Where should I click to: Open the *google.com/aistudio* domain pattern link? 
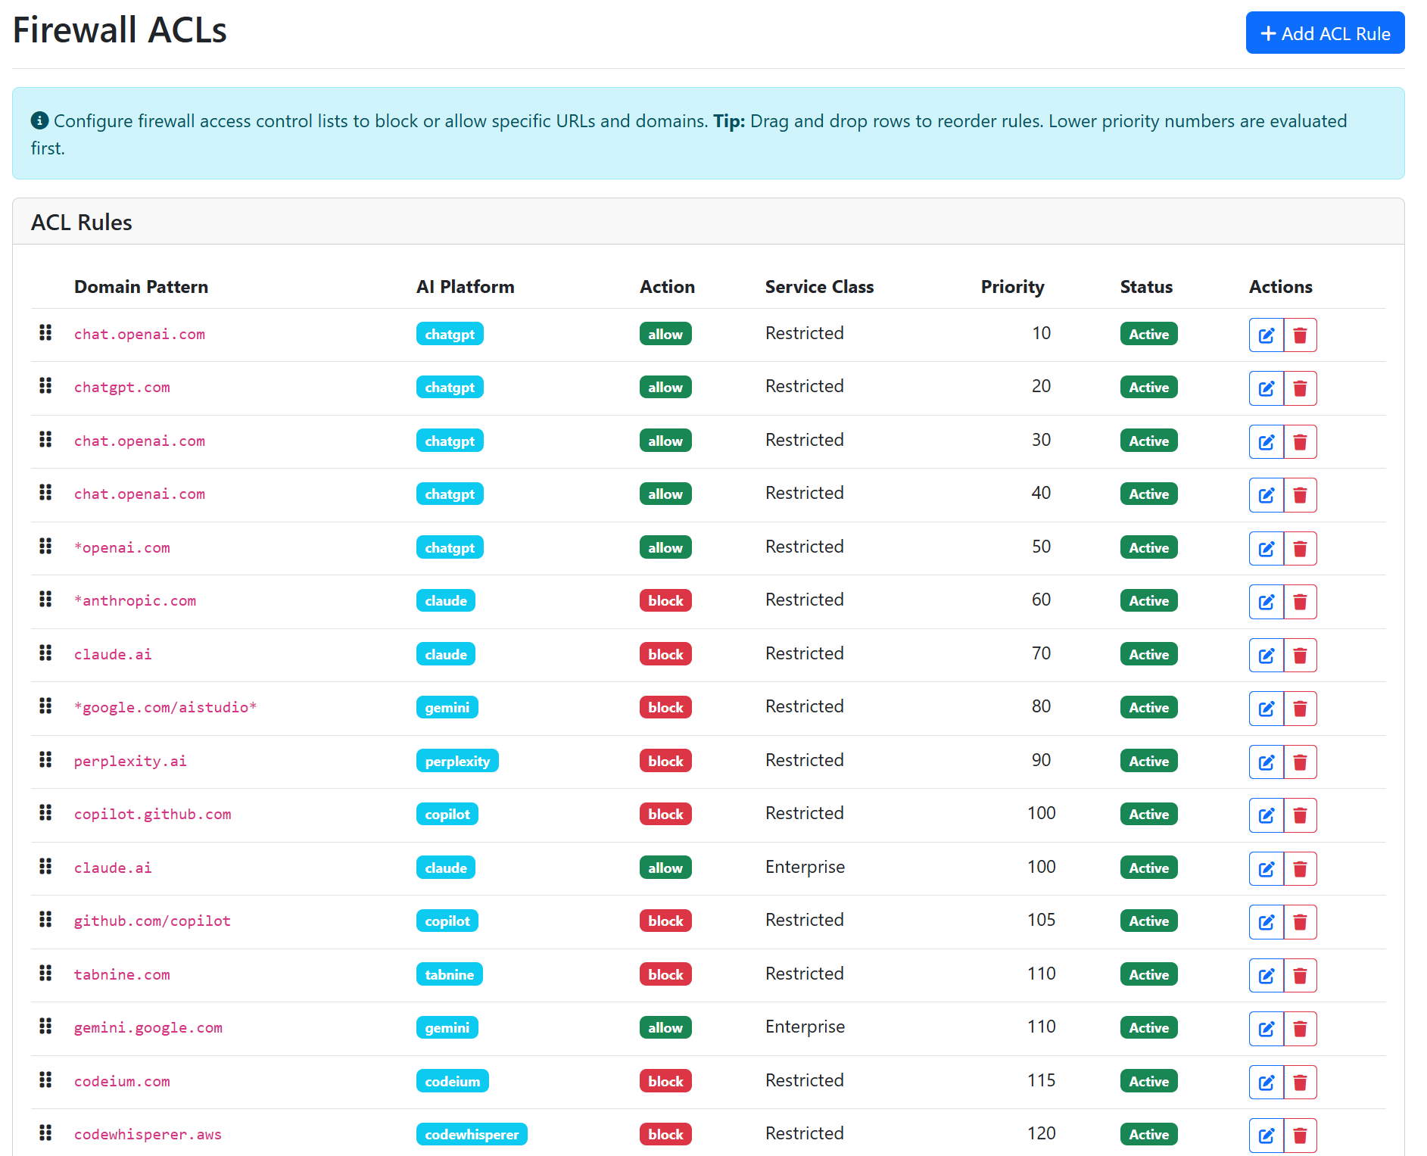pos(165,707)
